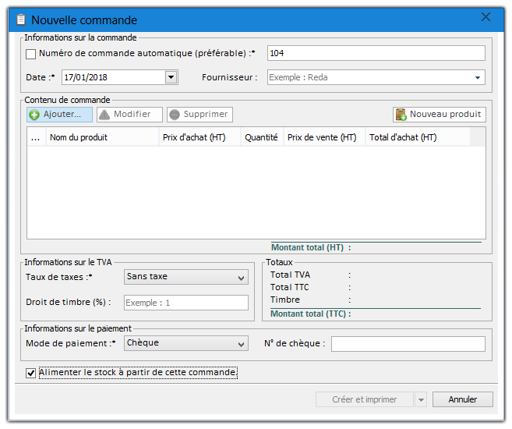Open the Taux de taxes dropdown
512x429 pixels.
(x=241, y=277)
